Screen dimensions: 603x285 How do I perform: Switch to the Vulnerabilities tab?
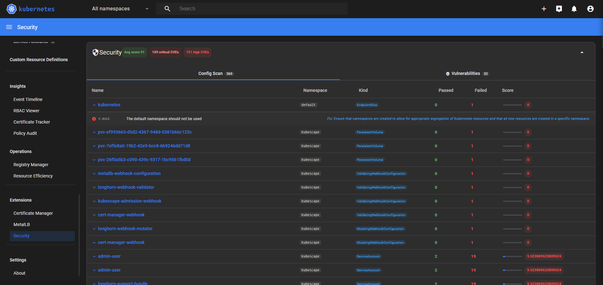pyautogui.click(x=467, y=73)
